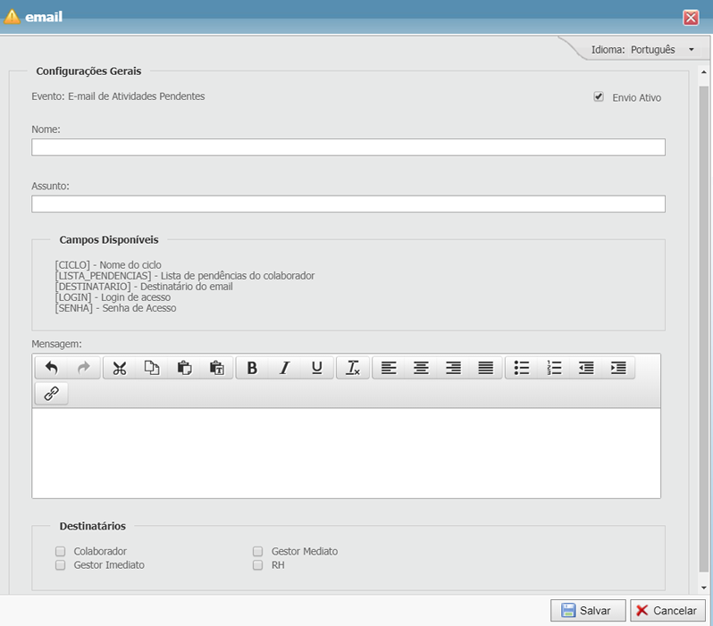Click the Undo arrow in message toolbar
This screenshot has width=713, height=626.
pyautogui.click(x=51, y=368)
